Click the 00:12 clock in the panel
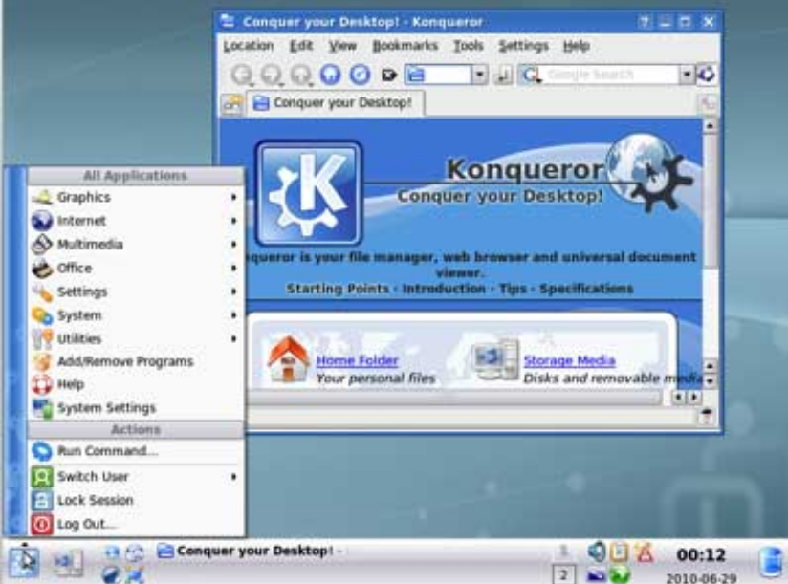The image size is (788, 584). (701, 555)
